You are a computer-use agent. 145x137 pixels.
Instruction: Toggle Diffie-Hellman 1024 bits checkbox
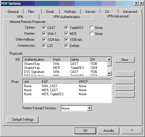[44, 40]
